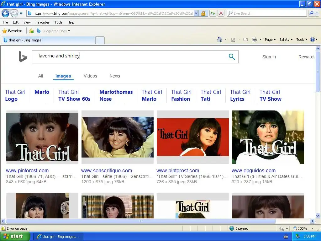This screenshot has height=241, width=321.
Task: Click 'that girl - Bing images' taskbar button
Action: (58, 237)
